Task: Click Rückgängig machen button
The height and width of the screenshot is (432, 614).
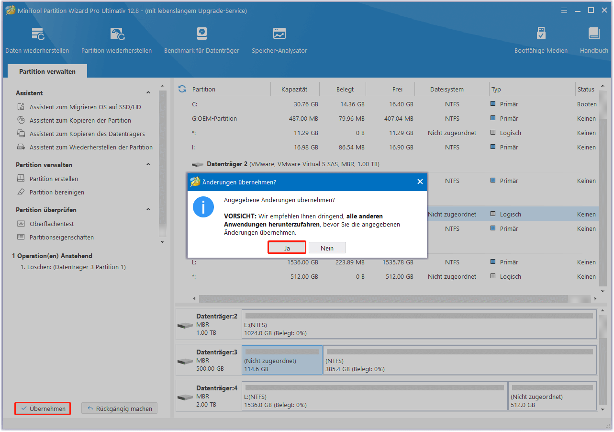Action: (x=119, y=409)
